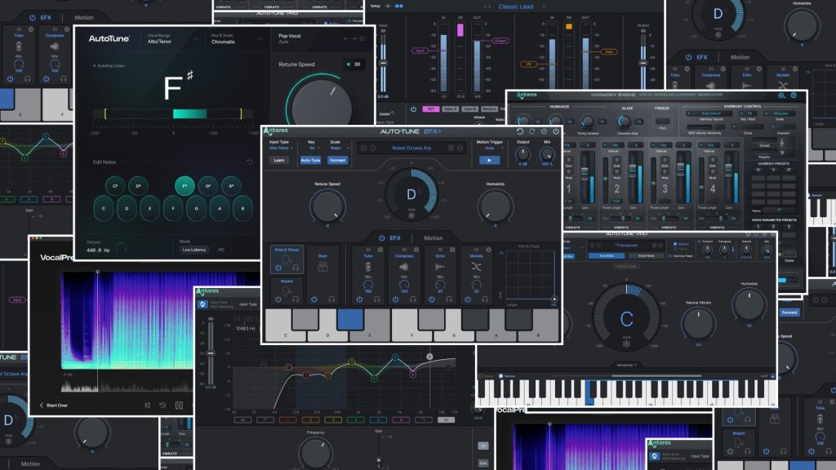Click Hold snowflake below C in Auto-Tune Pro
The width and height of the screenshot is (836, 470).
coord(626,344)
